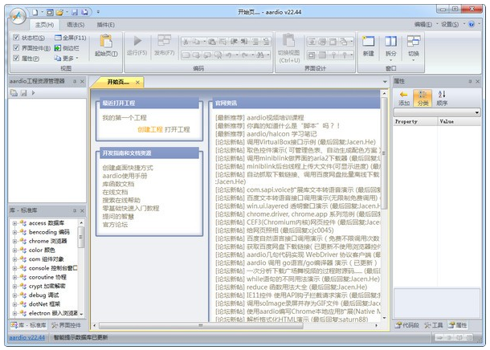Toggle the 界面控件(B) checkbox
This screenshot has width=490, height=350.
click(x=16, y=48)
